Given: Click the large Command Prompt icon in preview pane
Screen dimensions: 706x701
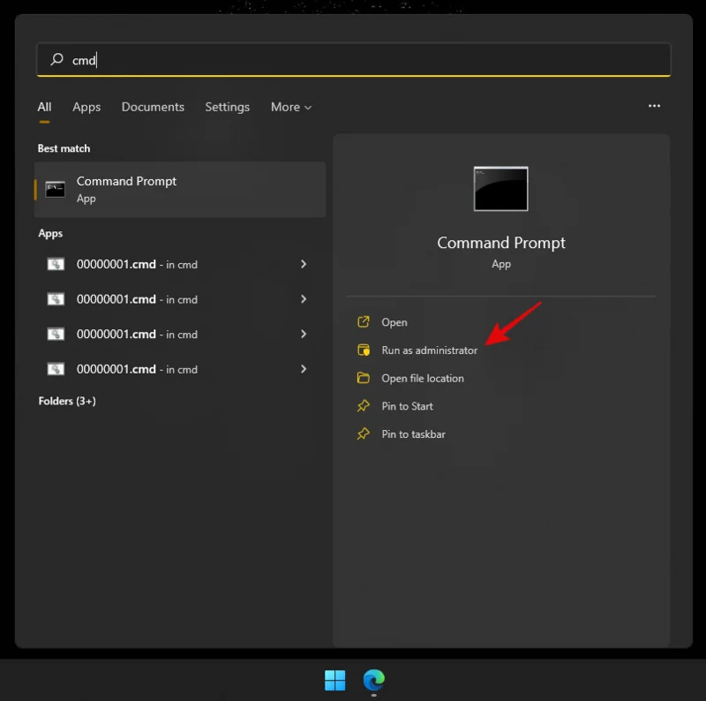Looking at the screenshot, I should pyautogui.click(x=500, y=187).
